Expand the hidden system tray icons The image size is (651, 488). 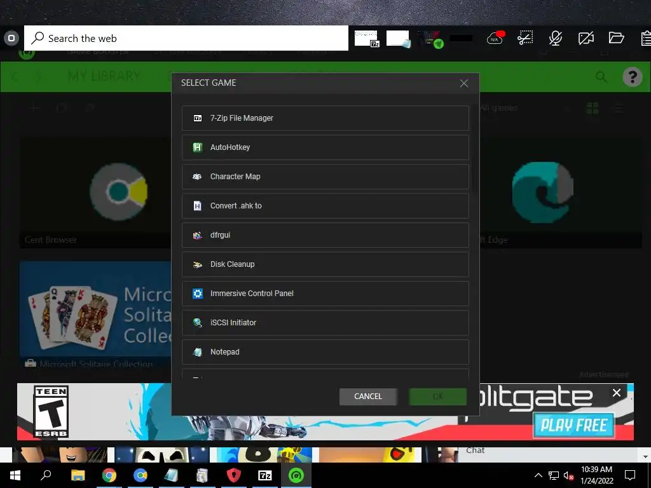tap(538, 475)
